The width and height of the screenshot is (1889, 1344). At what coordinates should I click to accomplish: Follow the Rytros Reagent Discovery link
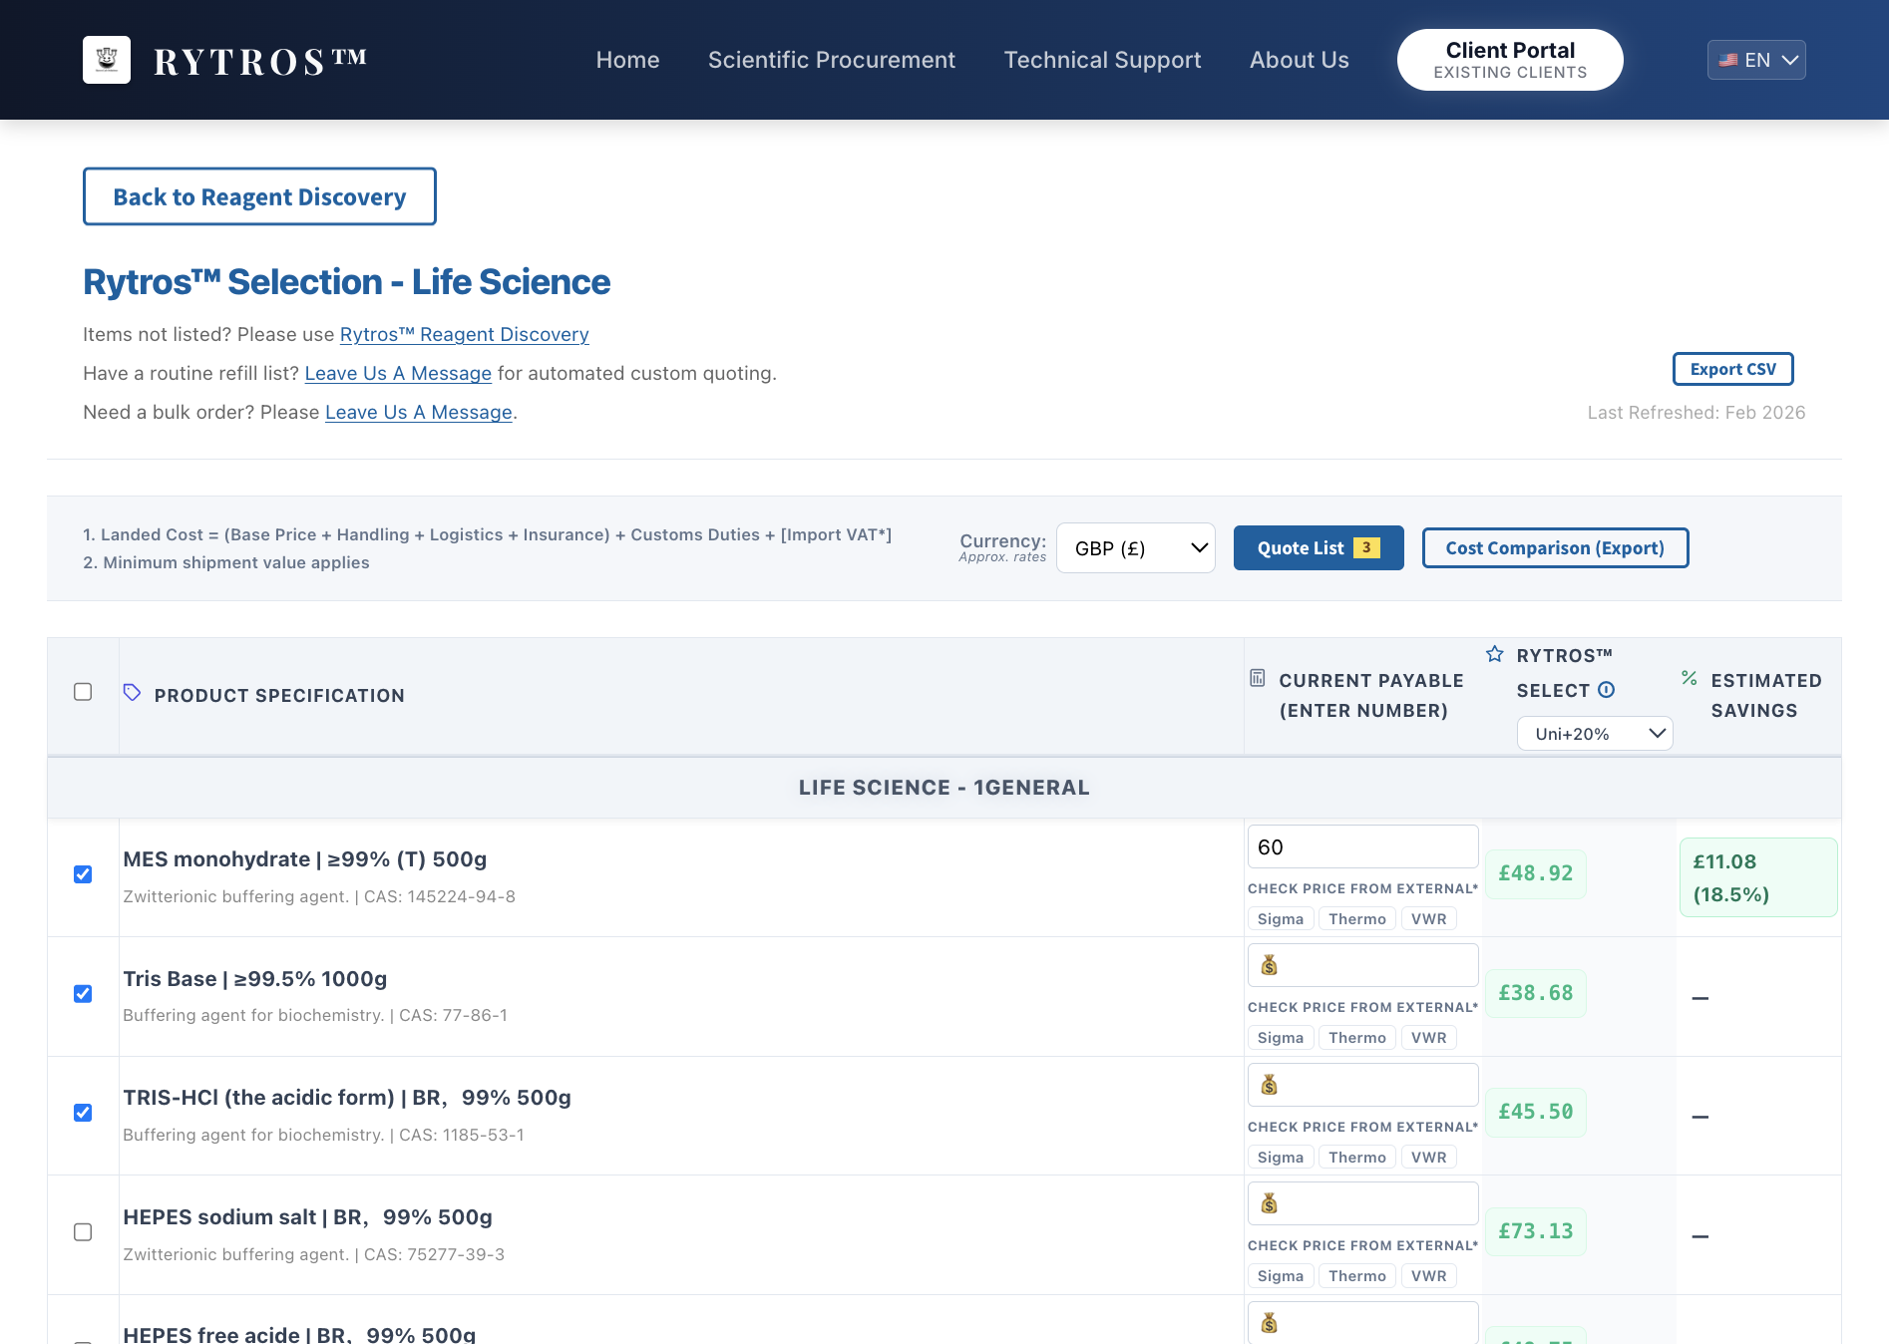(465, 334)
